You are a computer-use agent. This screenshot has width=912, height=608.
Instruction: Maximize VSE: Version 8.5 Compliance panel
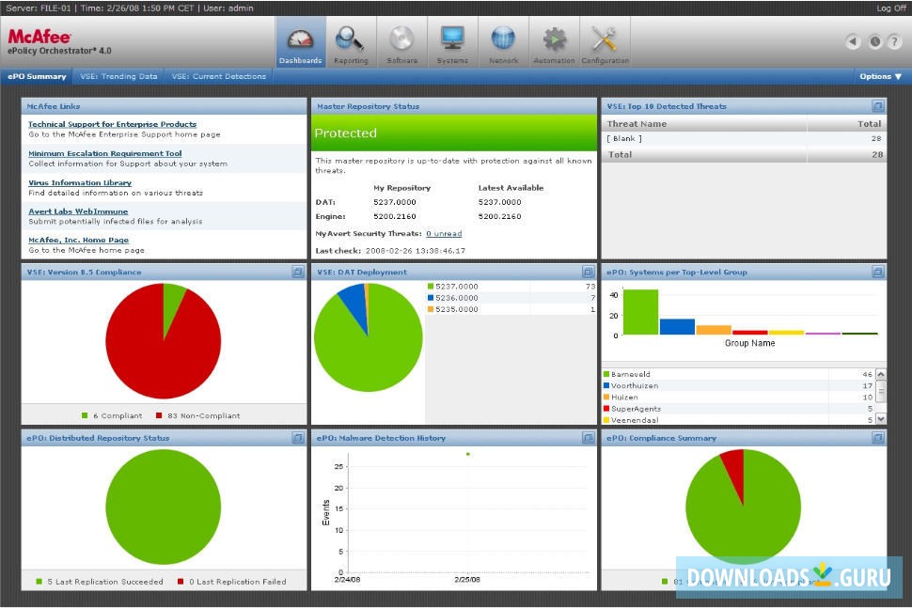(x=298, y=272)
